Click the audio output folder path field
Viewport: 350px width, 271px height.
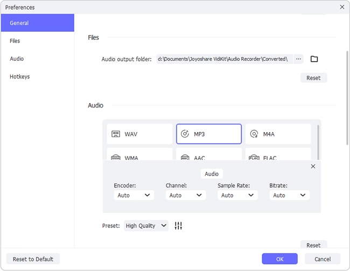(225, 59)
